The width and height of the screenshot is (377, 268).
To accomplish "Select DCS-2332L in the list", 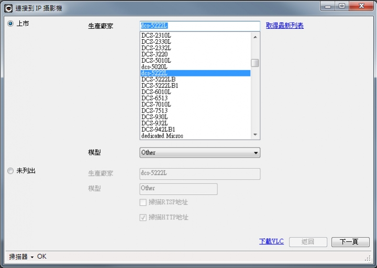I will pos(195,48).
